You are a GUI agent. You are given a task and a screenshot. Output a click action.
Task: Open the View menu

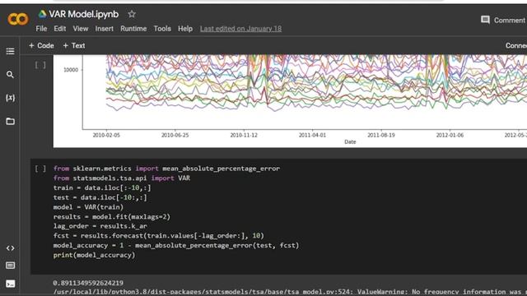coord(81,29)
